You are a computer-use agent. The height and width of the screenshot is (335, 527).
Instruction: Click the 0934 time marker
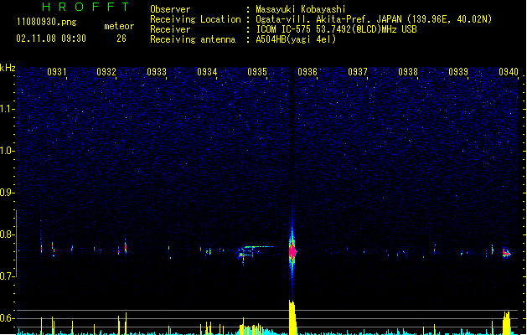207,72
